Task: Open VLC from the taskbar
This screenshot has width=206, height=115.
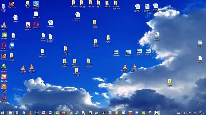Action: click(30, 113)
